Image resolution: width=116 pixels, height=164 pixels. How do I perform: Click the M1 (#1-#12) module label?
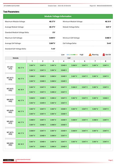[x=10, y=68]
